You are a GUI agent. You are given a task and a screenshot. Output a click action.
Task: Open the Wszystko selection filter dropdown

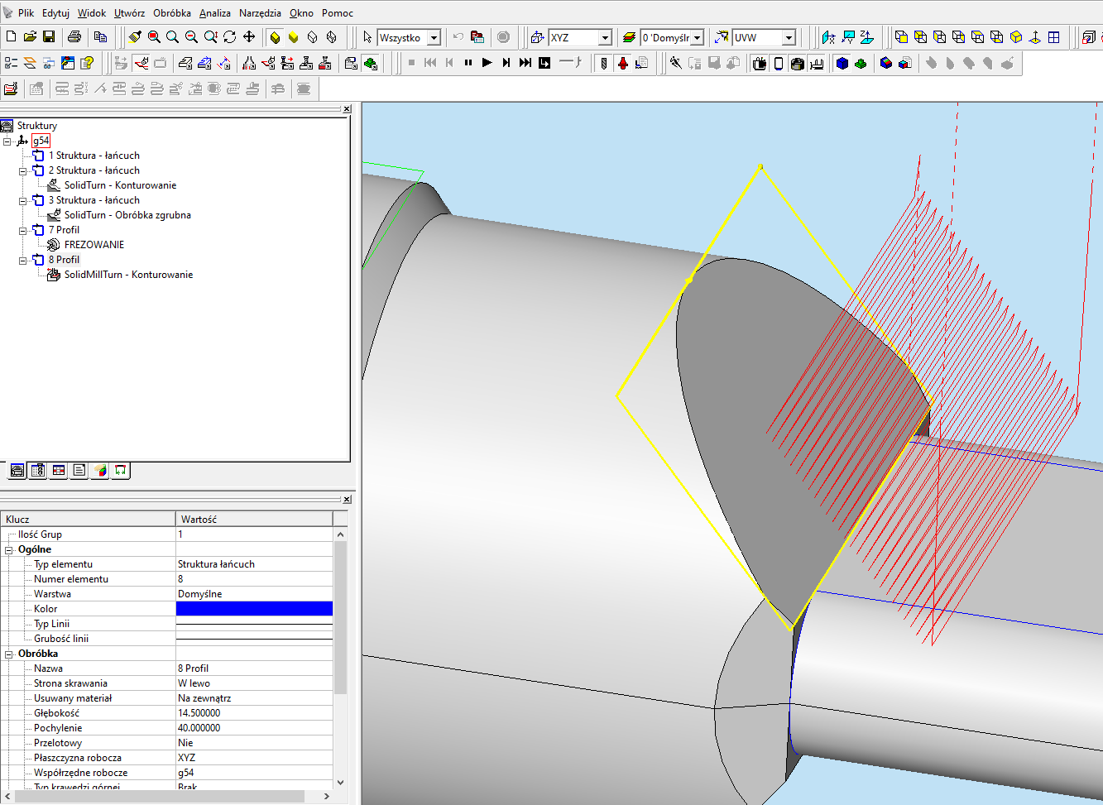[434, 38]
